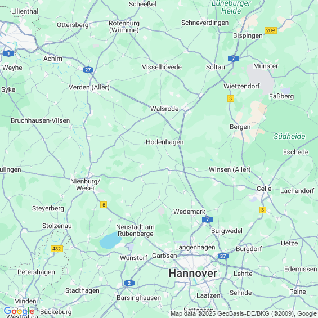Click the Steinhuder Meer lake near Neustadt
The image size is (318, 318).
(110, 240)
